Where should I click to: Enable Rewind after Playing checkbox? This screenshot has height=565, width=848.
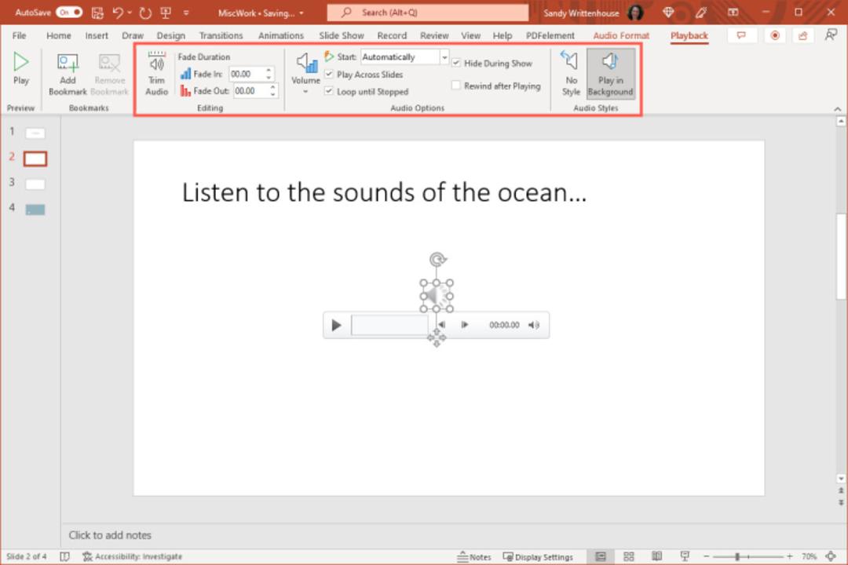(456, 86)
